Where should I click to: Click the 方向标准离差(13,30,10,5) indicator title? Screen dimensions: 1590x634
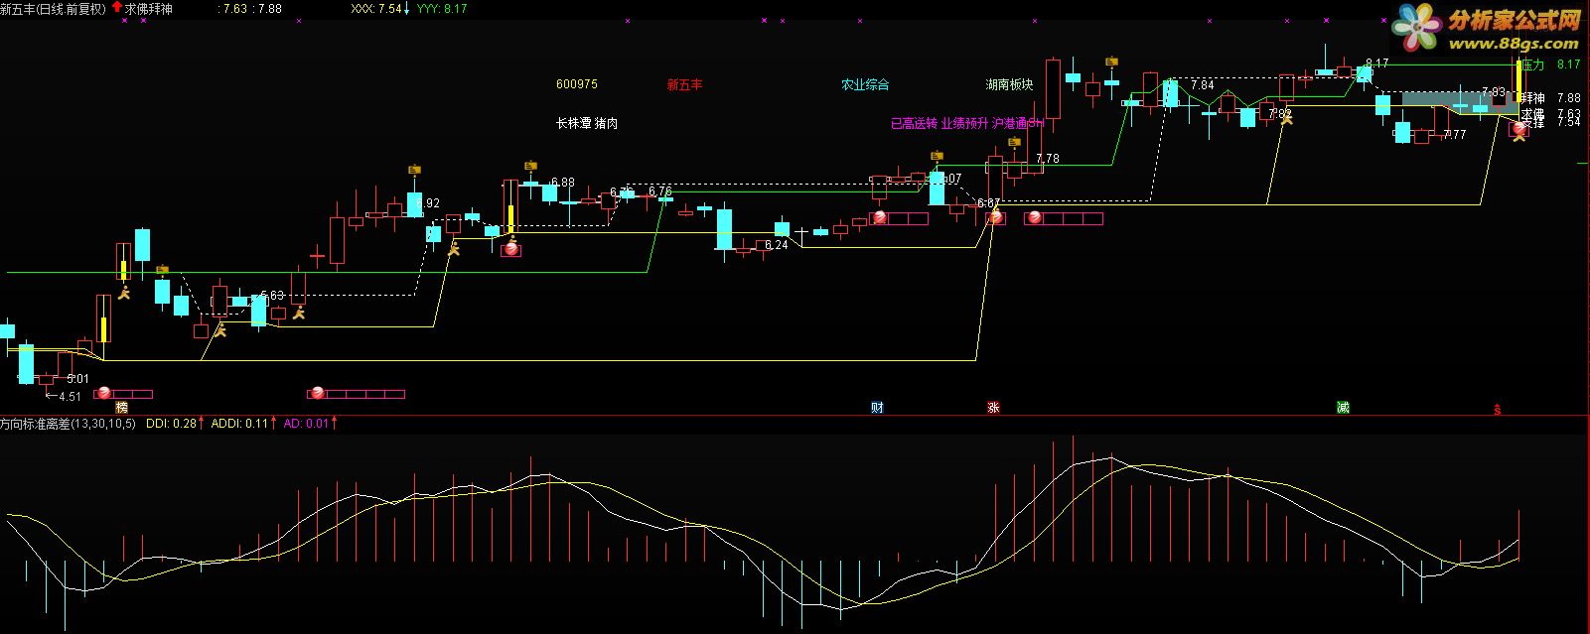coord(69,424)
